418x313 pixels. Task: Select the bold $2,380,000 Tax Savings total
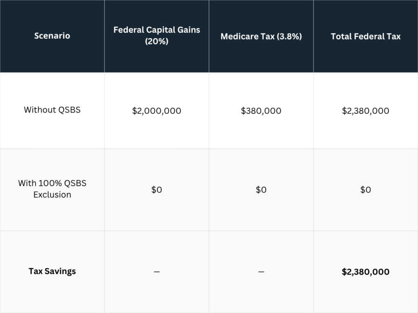pyautogui.click(x=366, y=272)
